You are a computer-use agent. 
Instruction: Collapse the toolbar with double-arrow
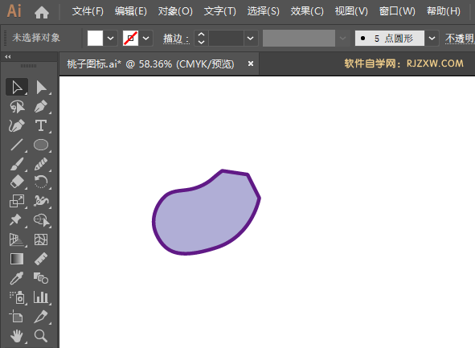[8, 56]
